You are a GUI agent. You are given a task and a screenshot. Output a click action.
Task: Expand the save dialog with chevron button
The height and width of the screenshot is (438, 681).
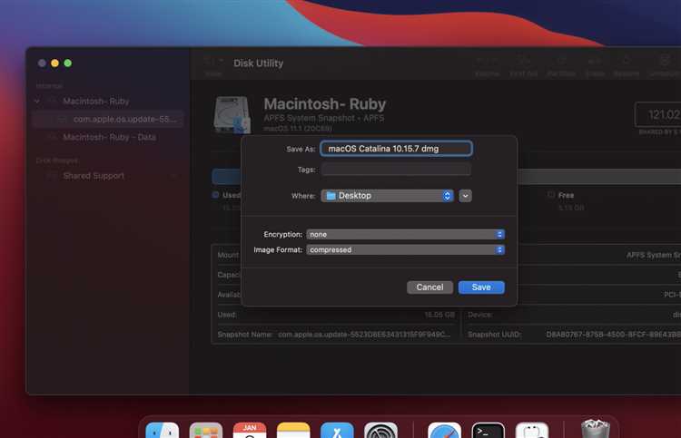coord(465,196)
